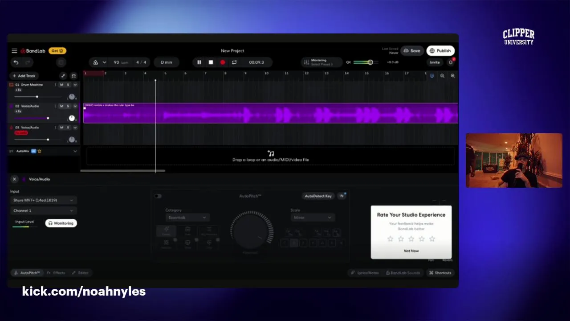This screenshot has height=321, width=570.
Task: Open the Channel 1 dropdown
Action: point(43,210)
